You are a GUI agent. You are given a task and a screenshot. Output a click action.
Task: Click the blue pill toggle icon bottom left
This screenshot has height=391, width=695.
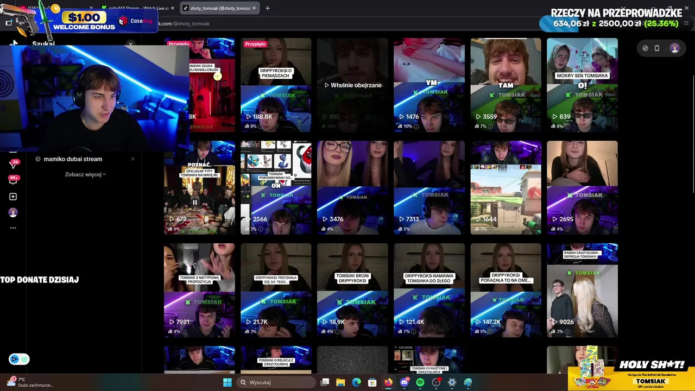click(19, 359)
